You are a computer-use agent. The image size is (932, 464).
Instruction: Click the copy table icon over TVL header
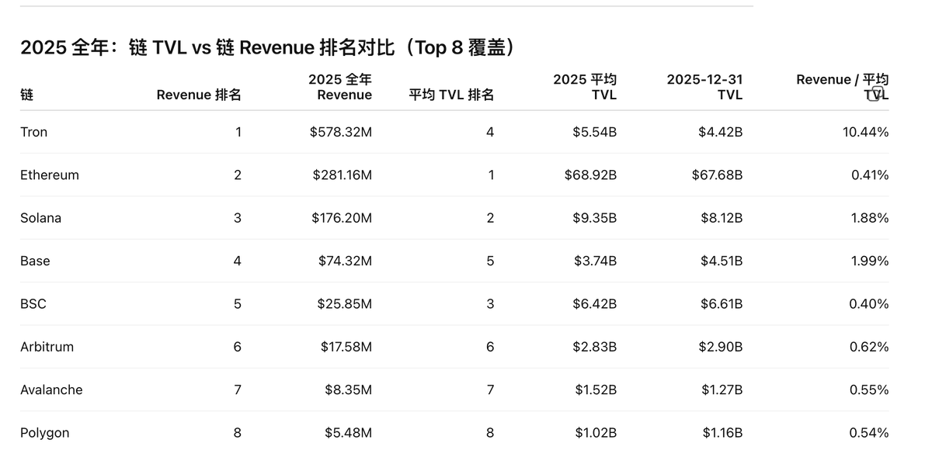pos(876,95)
